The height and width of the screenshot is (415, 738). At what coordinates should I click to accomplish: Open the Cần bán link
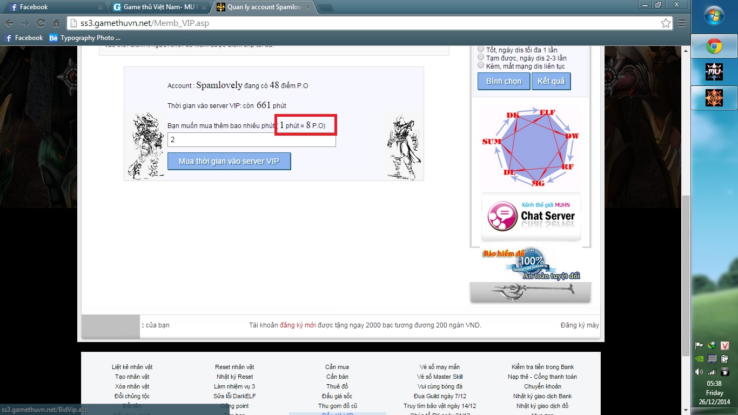337,377
